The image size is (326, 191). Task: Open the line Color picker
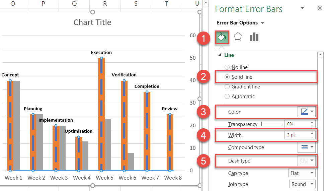(x=307, y=112)
